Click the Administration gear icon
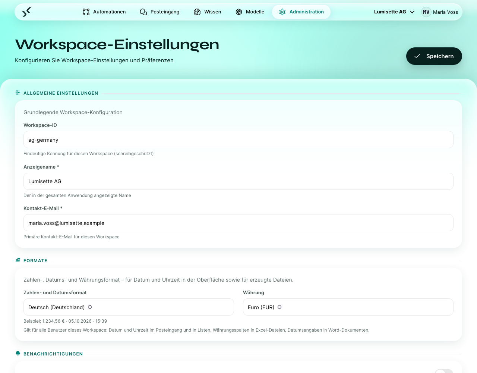Image resolution: width=477 pixels, height=373 pixels. click(282, 12)
